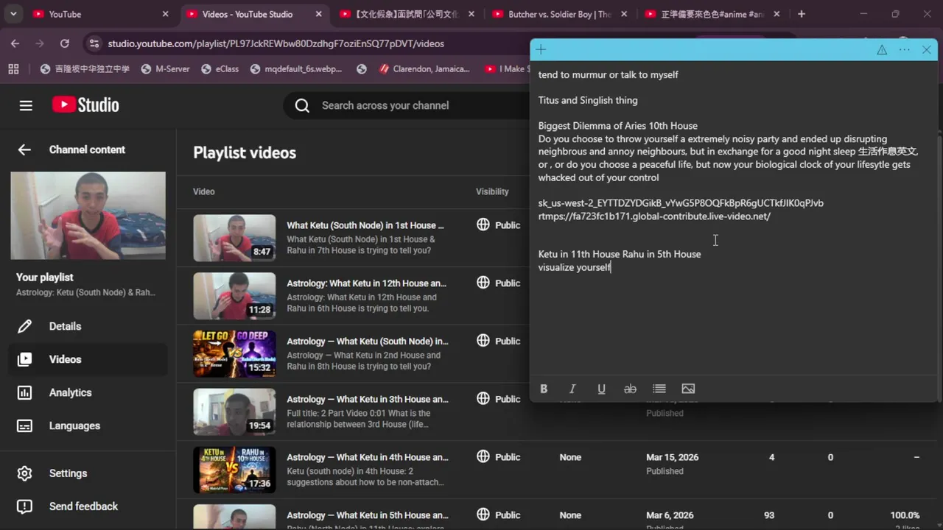Open Ketu in 12th House video title

coord(367,283)
